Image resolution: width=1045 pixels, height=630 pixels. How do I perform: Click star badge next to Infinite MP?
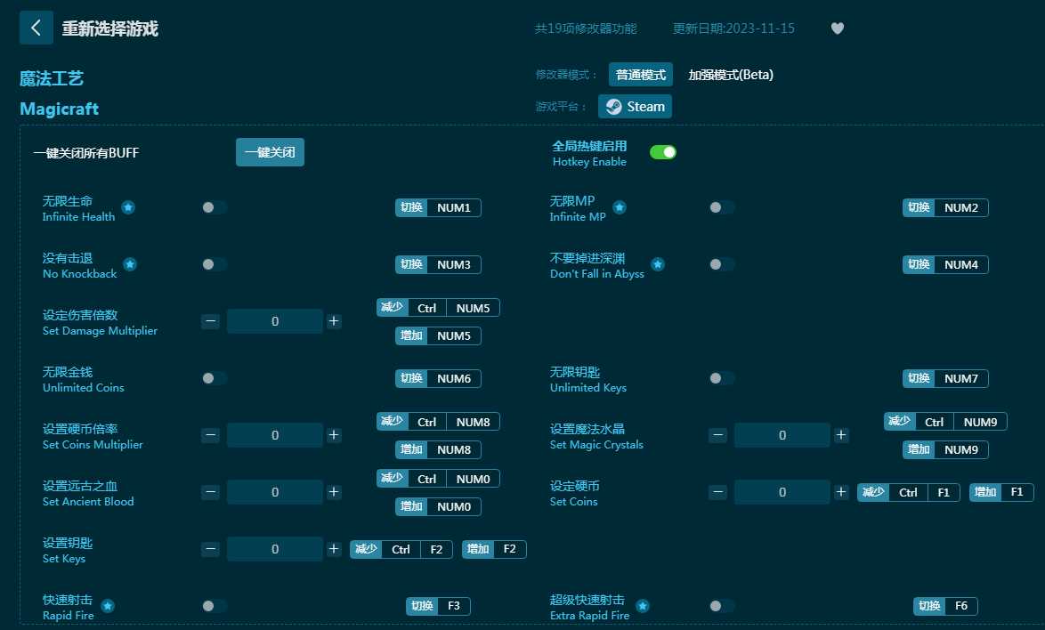[620, 207]
